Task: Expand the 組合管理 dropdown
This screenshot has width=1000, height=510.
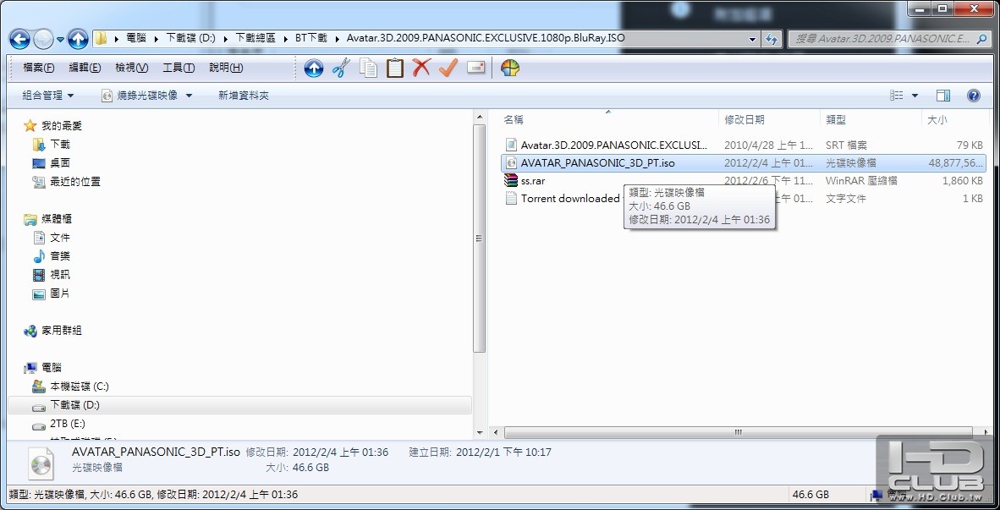Action: pyautogui.click(x=48, y=96)
